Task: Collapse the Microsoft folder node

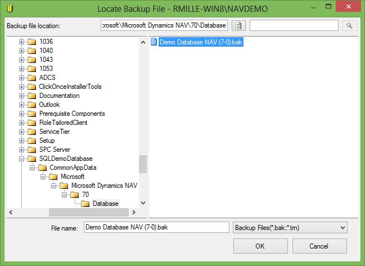Action: click(43, 177)
